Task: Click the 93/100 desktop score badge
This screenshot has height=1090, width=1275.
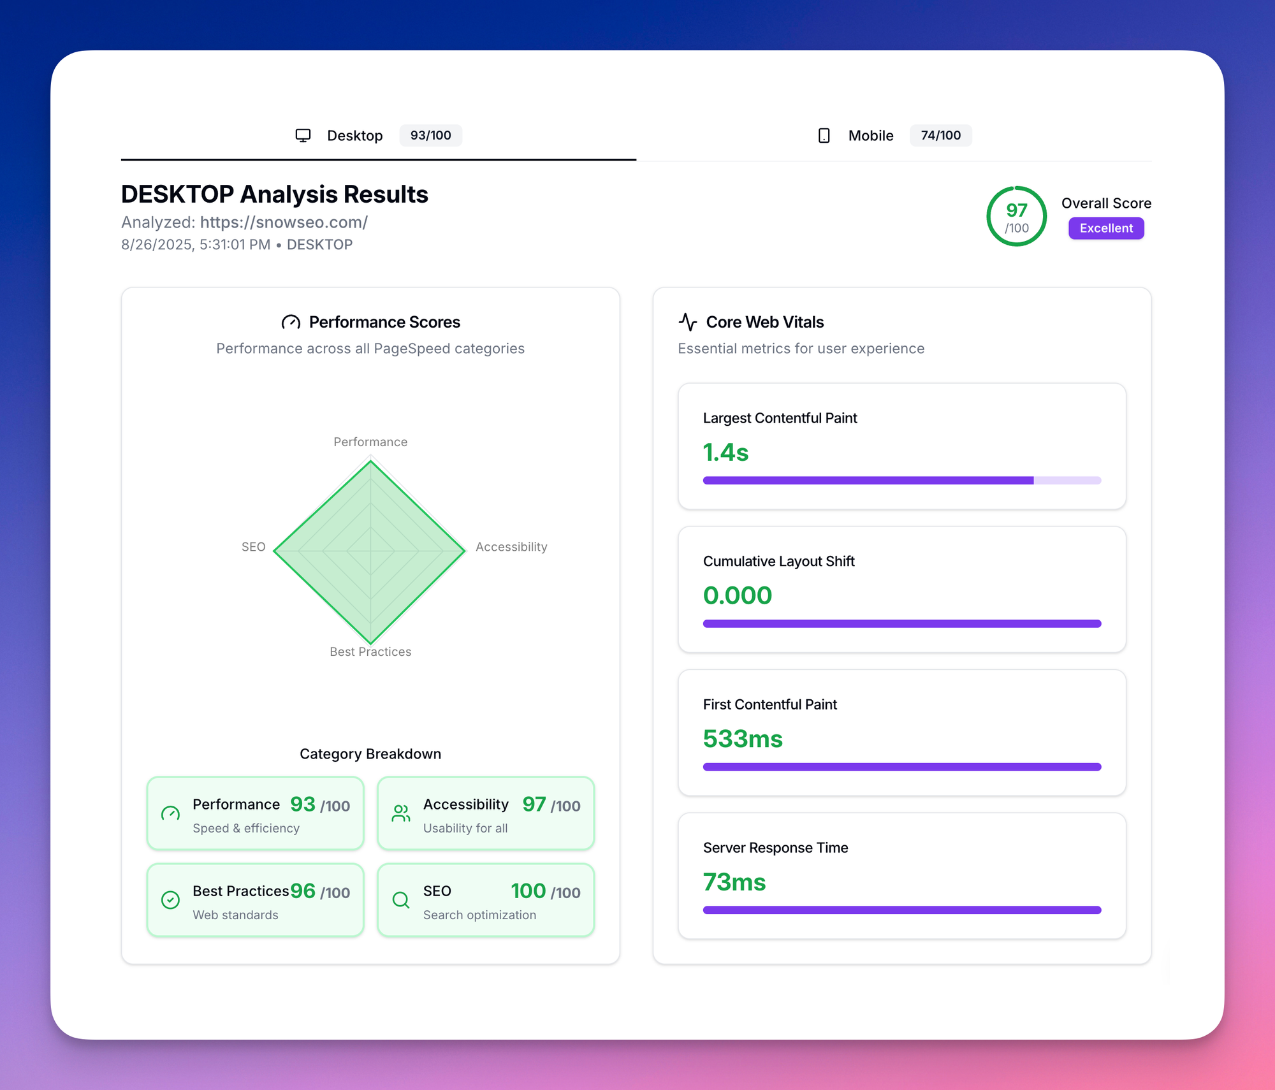Action: coord(431,135)
